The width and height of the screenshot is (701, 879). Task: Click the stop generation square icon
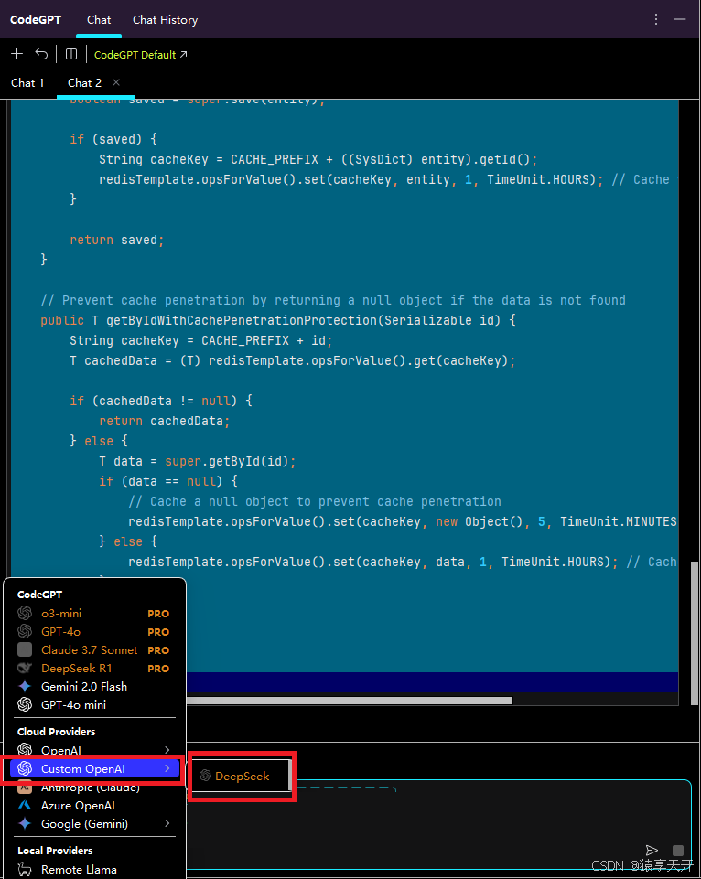tap(678, 851)
